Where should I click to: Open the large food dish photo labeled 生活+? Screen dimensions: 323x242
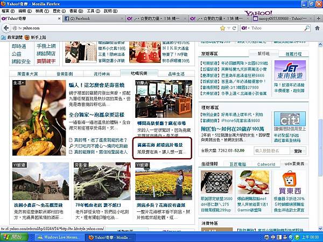pyautogui.click(x=39, y=118)
